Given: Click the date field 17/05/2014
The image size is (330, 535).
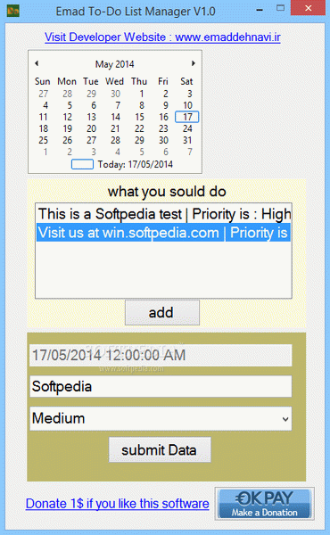Looking at the screenshot, I should (x=161, y=355).
